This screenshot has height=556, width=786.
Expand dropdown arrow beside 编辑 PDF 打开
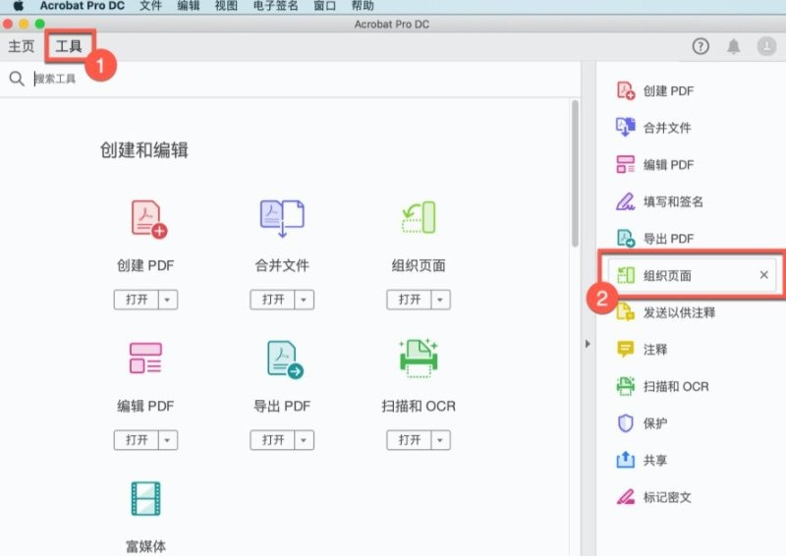coord(167,440)
